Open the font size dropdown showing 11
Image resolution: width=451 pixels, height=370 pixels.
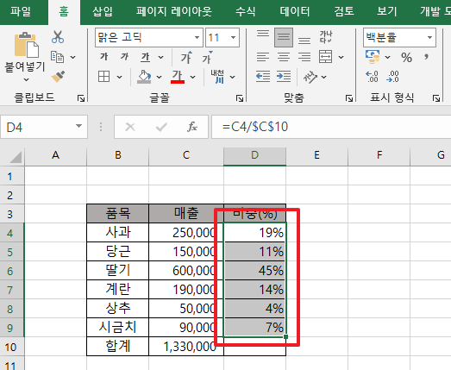pyautogui.click(x=233, y=37)
